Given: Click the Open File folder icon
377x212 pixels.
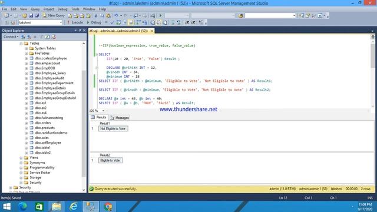Looking at the screenshot, I should coord(25,16).
